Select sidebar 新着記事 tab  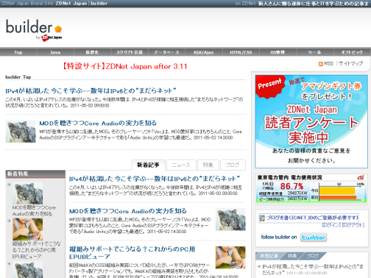[x=269, y=256]
